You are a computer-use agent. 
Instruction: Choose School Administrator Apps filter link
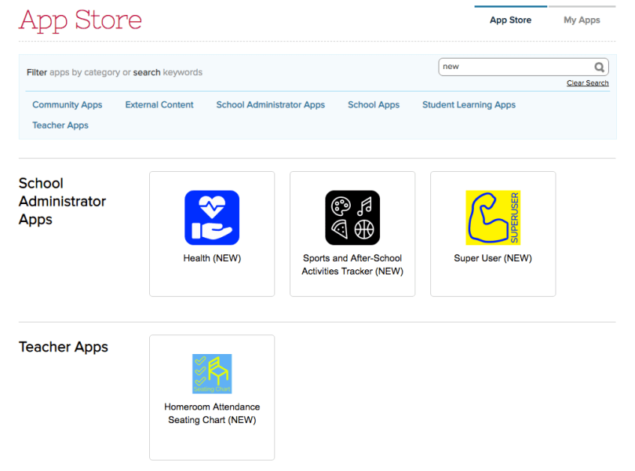click(x=270, y=105)
